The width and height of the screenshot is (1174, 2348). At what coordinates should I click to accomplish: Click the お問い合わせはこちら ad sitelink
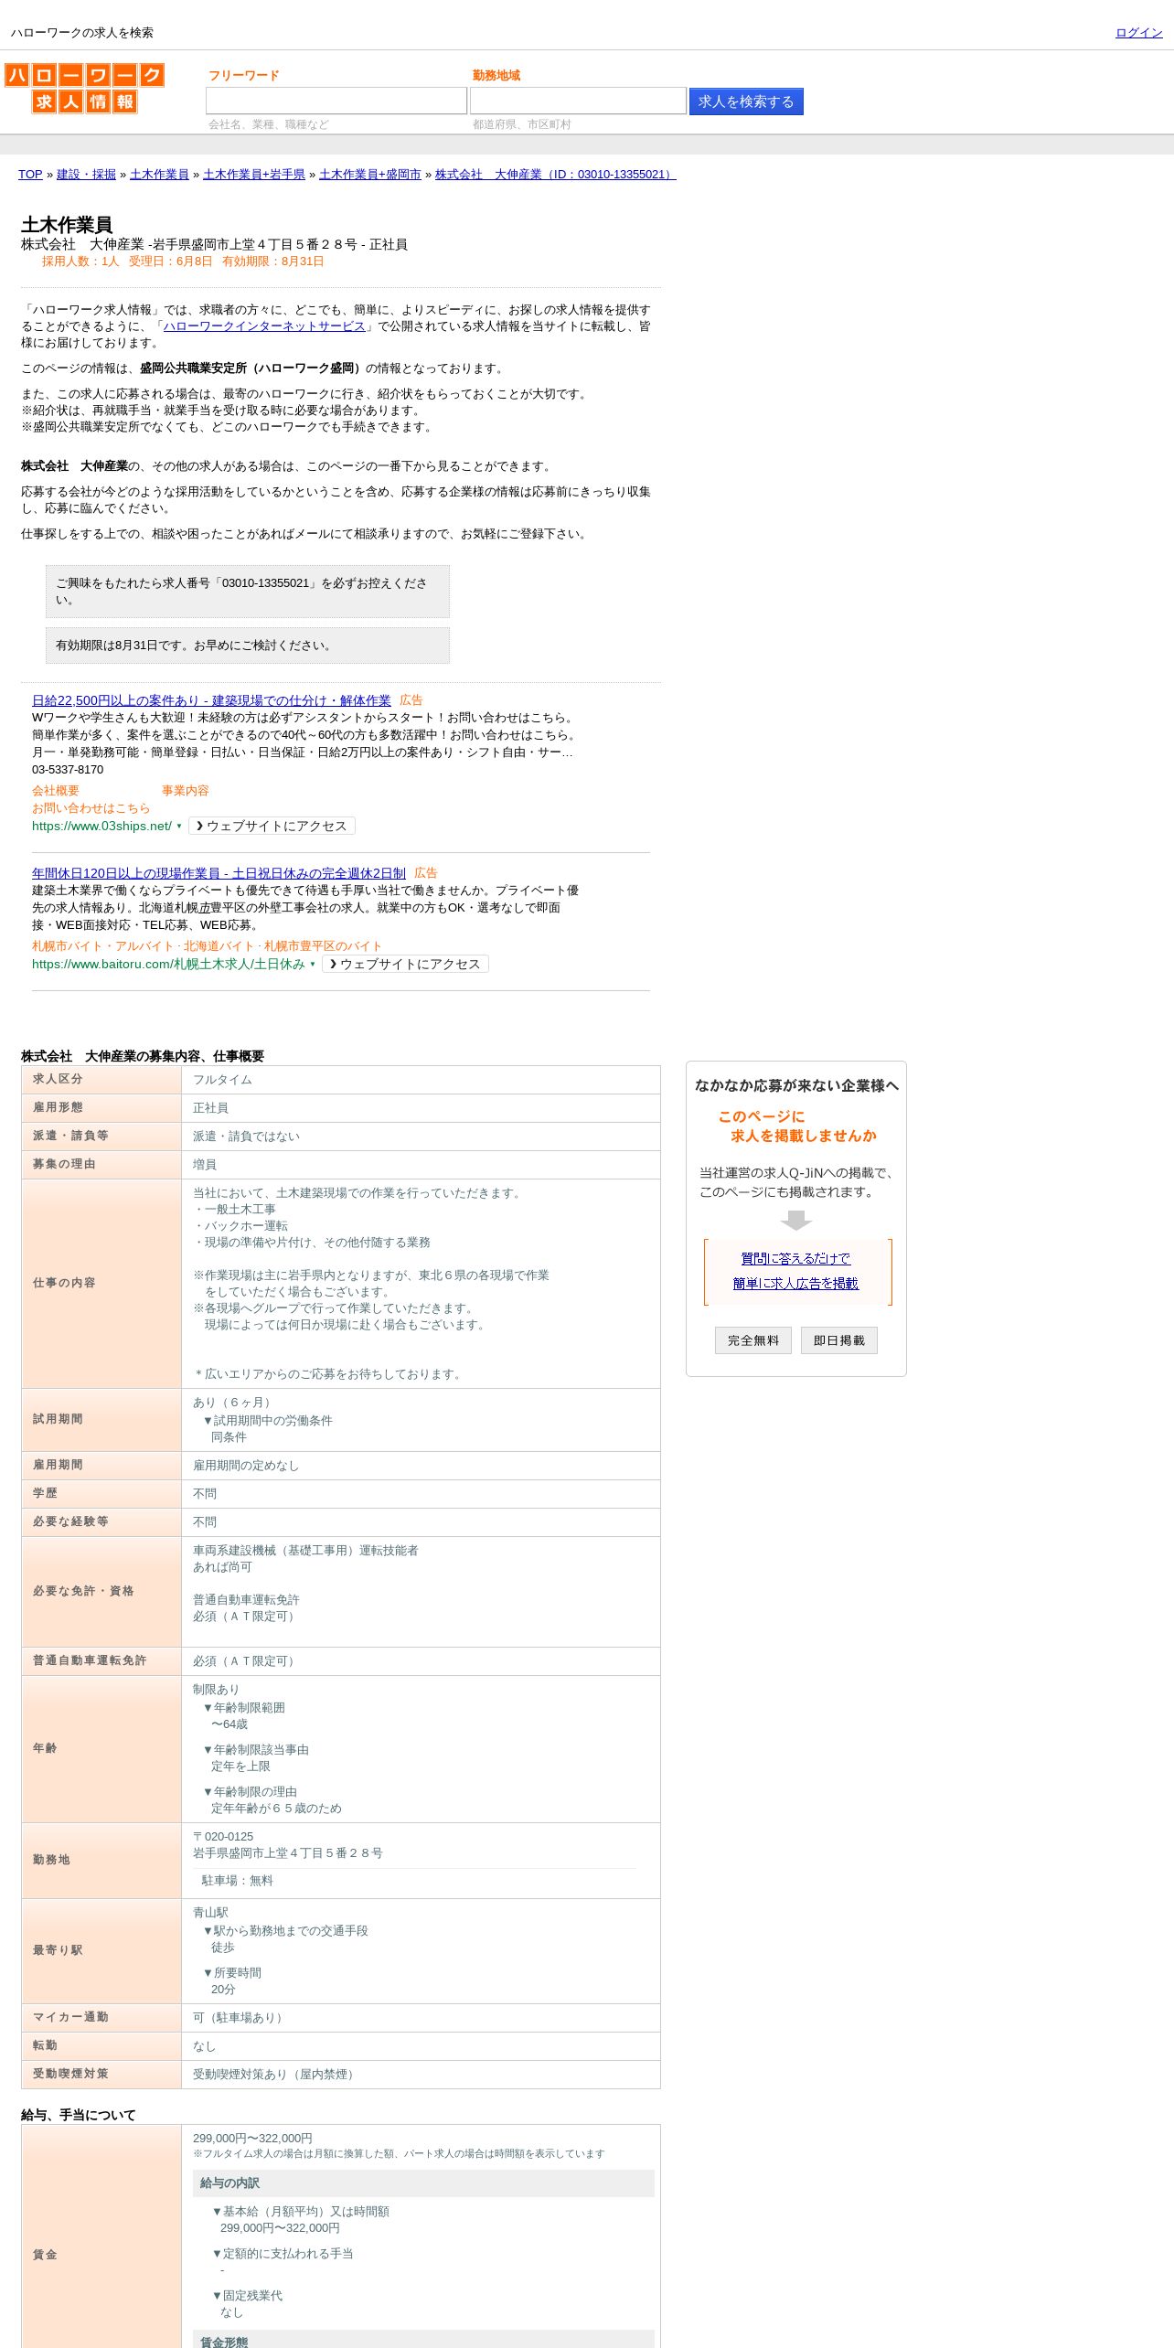91,808
